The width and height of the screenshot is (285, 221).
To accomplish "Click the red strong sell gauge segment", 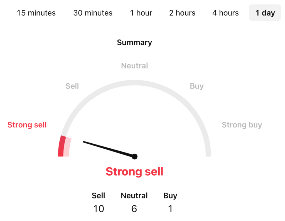I will 62,146.
